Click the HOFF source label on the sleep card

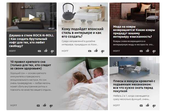click(x=13, y=105)
